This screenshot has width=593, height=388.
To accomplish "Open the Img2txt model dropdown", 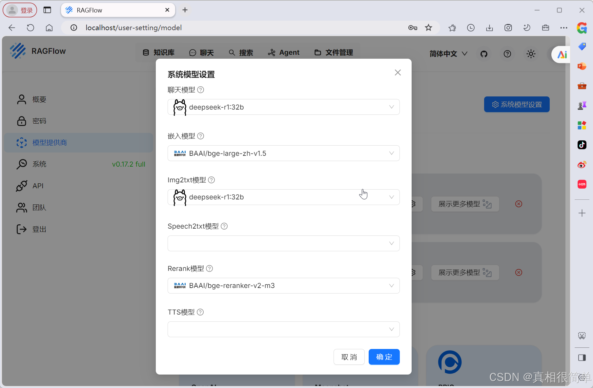I will (x=283, y=197).
